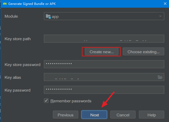Open the app module combo box
Image resolution: width=169 pixels, height=122 pixels.
click(104, 16)
